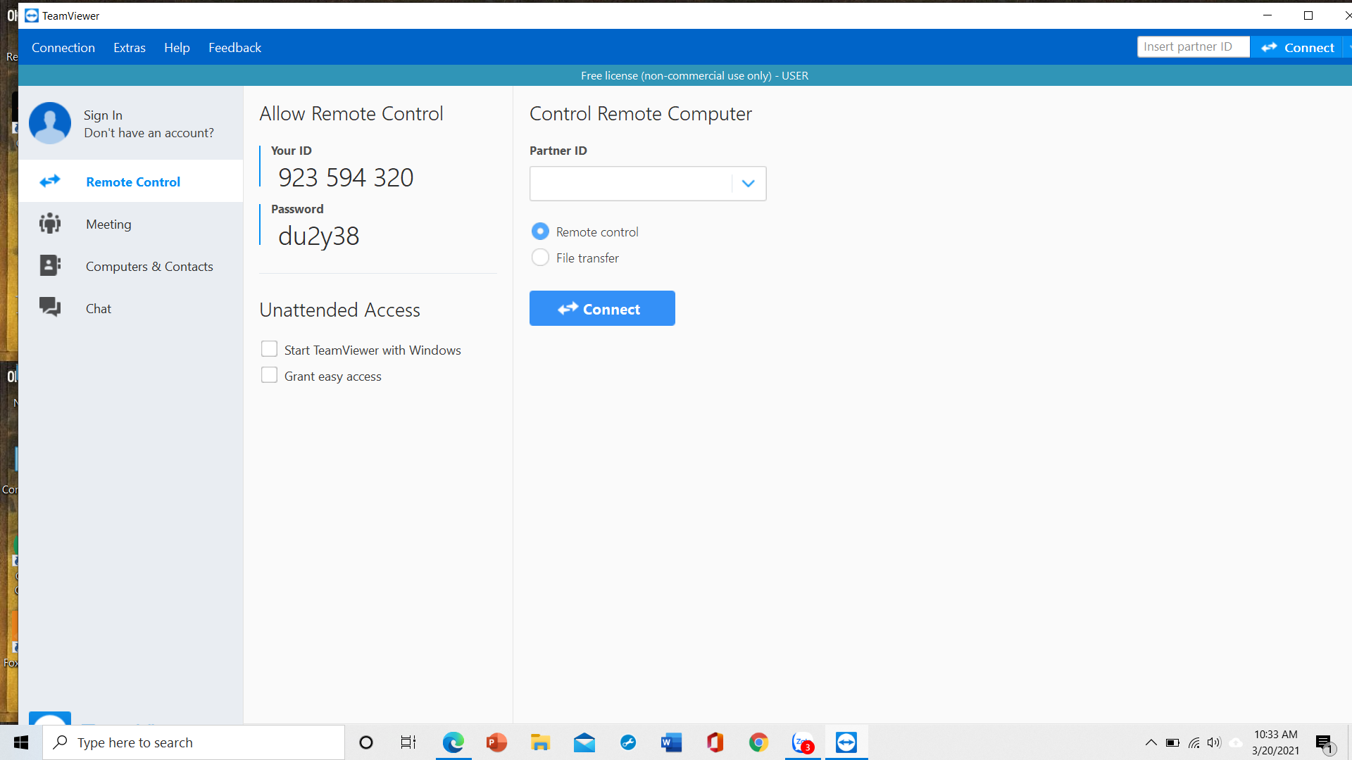Click the top-bar Connect button
The image size is (1352, 760).
pyautogui.click(x=1297, y=47)
